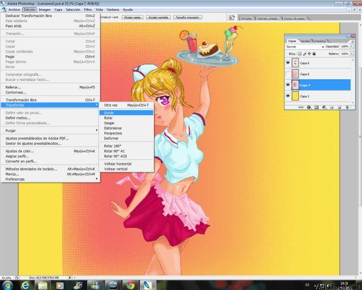
Task: Open the Pinceles palette well tab
Action: point(247,18)
